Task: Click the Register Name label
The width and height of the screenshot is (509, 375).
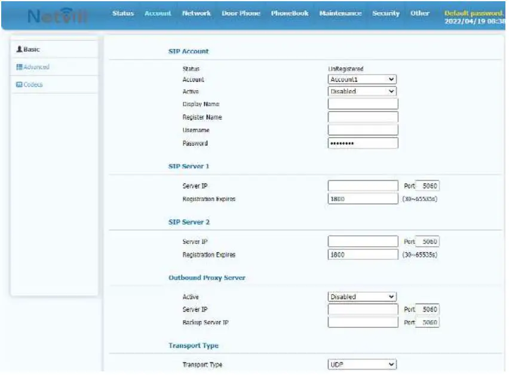Action: point(203,117)
